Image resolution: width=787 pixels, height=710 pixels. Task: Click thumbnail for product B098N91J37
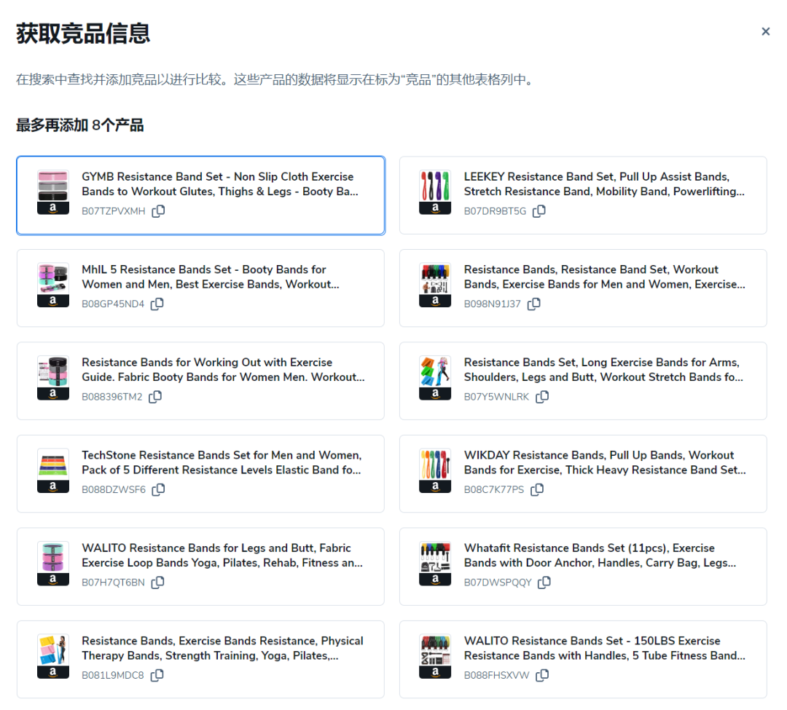[435, 285]
